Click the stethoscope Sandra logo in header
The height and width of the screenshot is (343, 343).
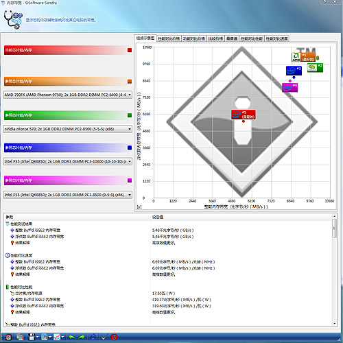click(13, 20)
